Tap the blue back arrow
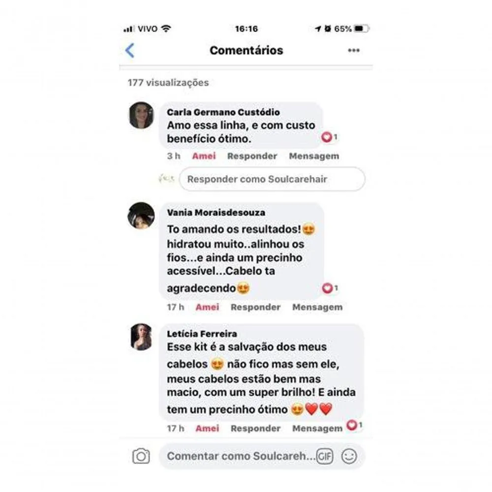 coord(130,51)
